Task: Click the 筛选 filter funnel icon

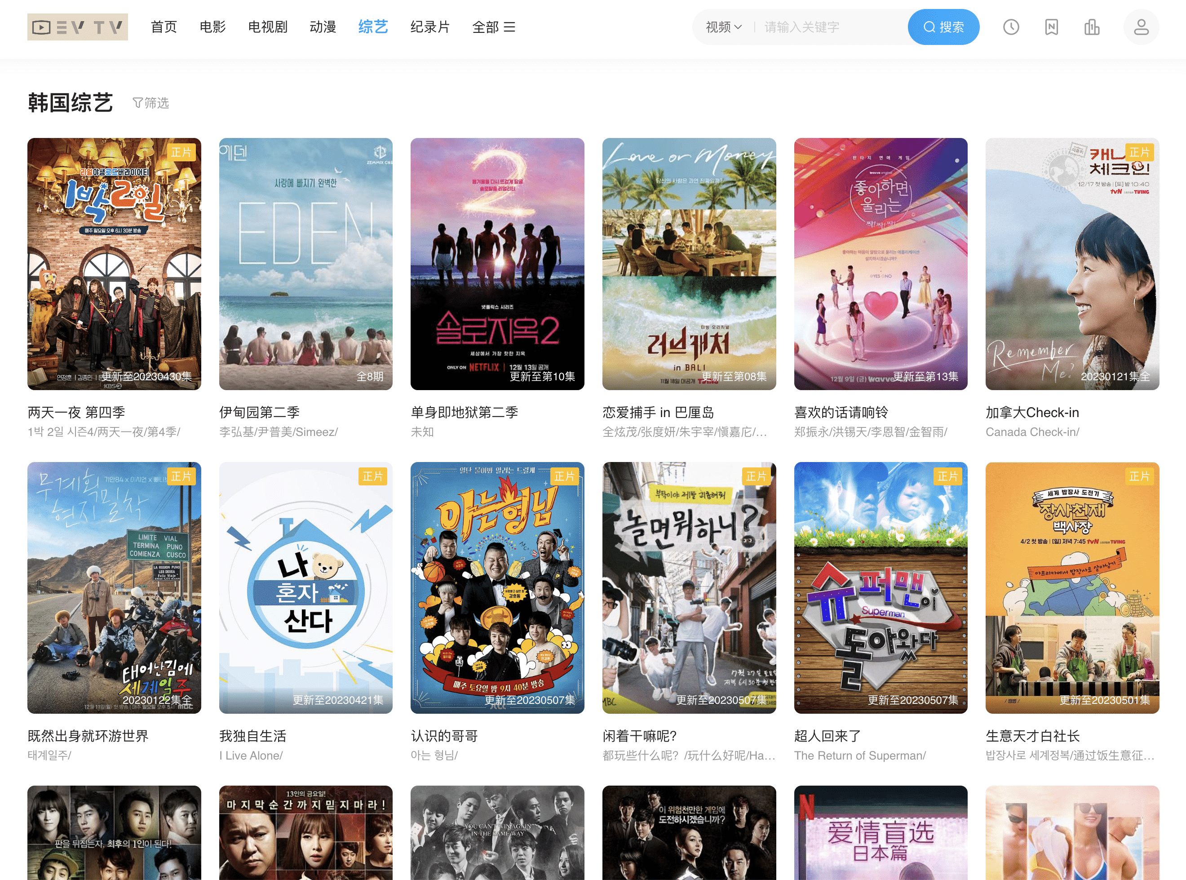Action: click(138, 103)
